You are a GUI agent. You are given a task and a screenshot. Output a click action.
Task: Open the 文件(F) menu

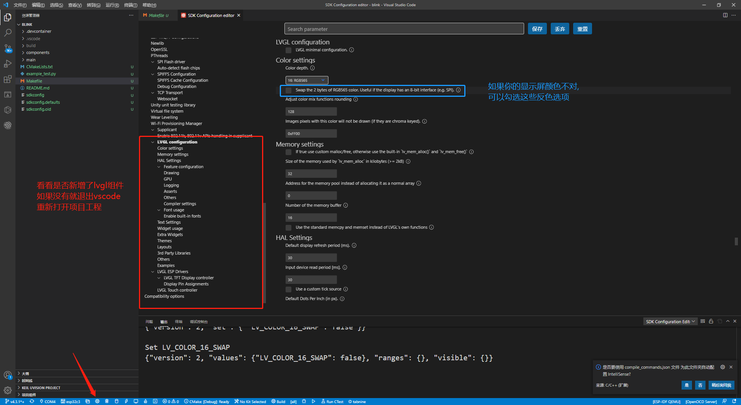tap(20, 5)
